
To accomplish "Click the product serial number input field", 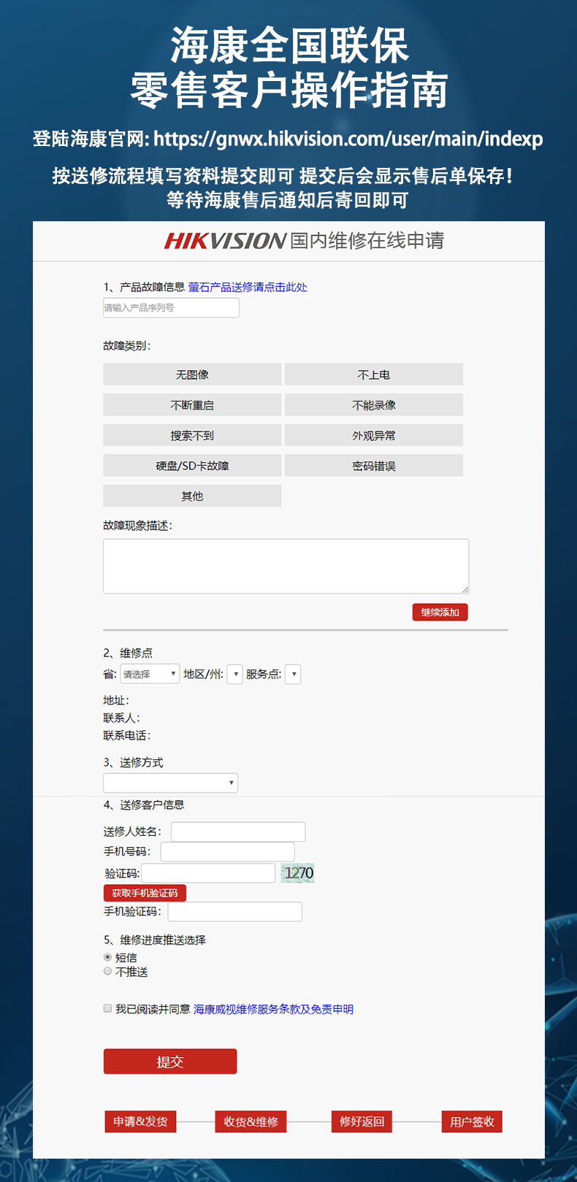I will click(x=171, y=307).
